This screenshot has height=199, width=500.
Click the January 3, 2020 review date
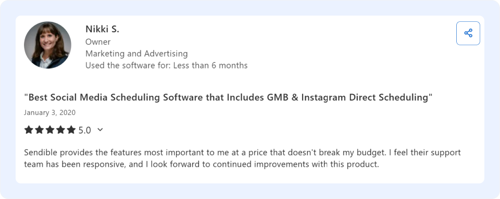point(50,113)
